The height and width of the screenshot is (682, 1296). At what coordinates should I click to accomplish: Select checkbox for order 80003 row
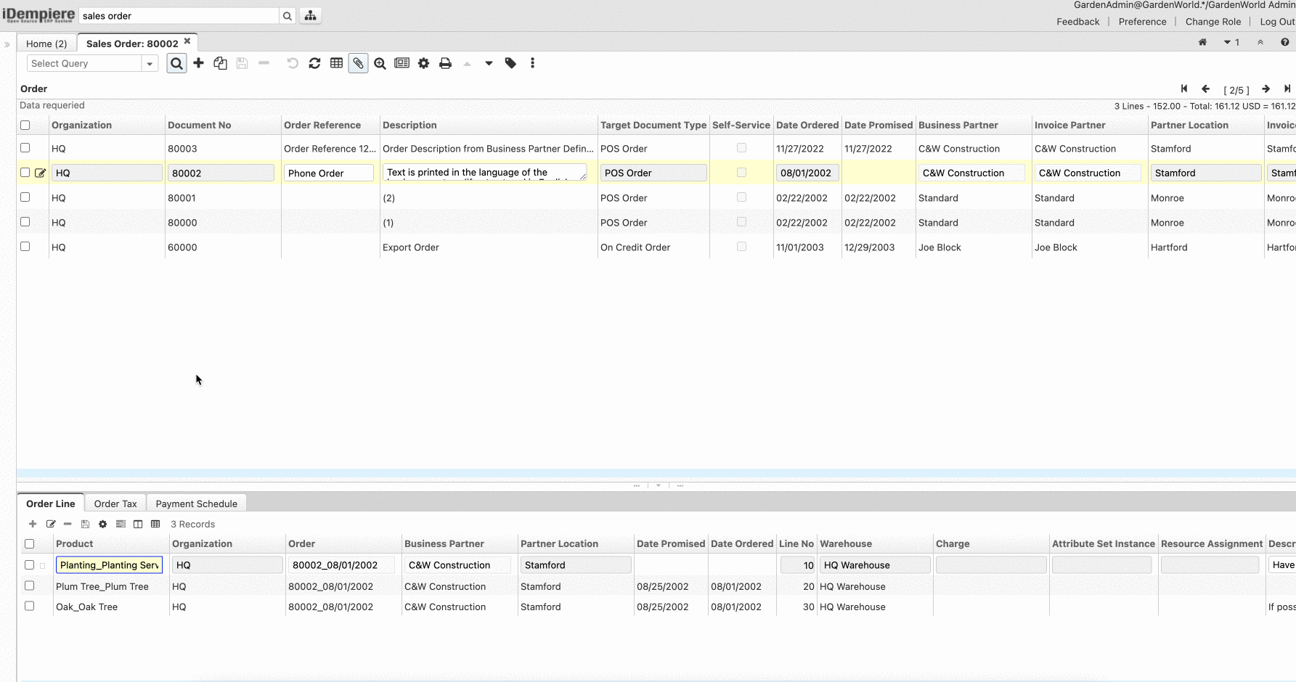click(25, 148)
